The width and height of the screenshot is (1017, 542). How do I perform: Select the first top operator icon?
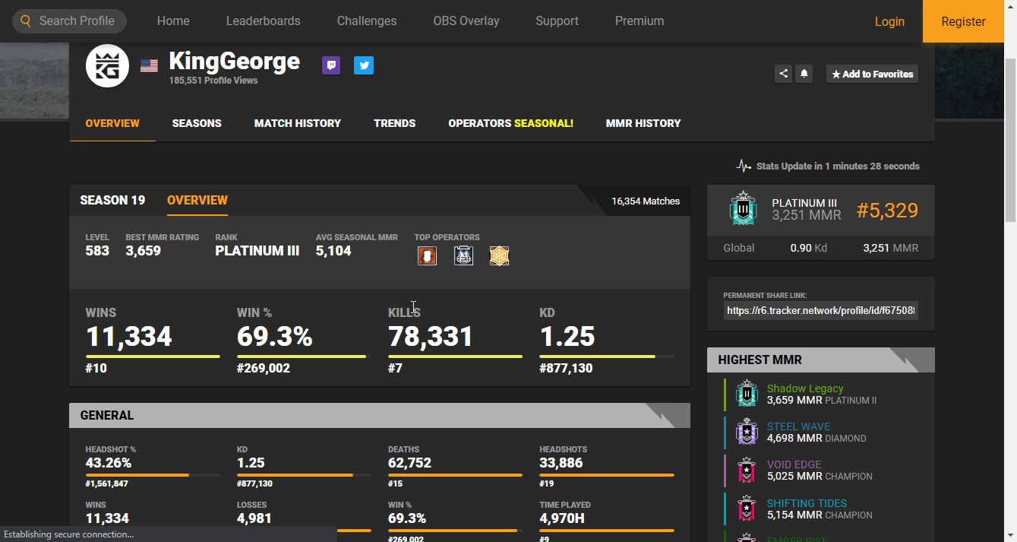[427, 255]
